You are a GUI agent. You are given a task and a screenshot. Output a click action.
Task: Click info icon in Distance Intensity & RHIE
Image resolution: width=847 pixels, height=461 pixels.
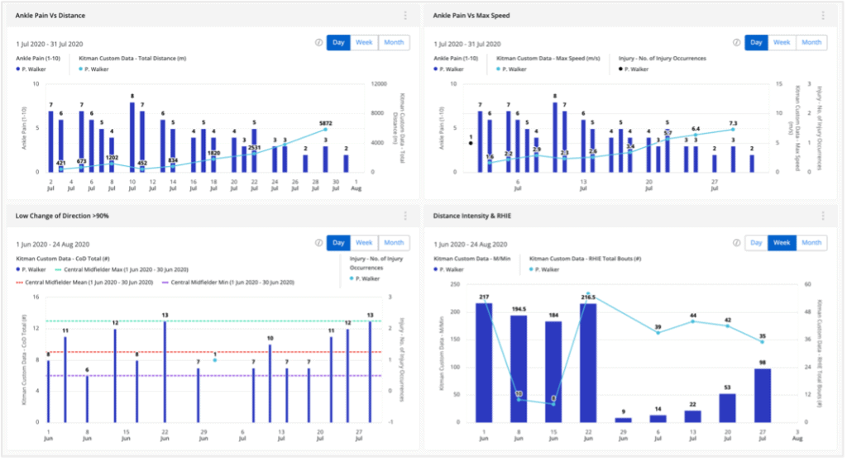[736, 243]
